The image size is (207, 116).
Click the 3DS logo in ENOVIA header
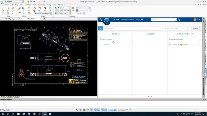pyautogui.click(x=100, y=20)
